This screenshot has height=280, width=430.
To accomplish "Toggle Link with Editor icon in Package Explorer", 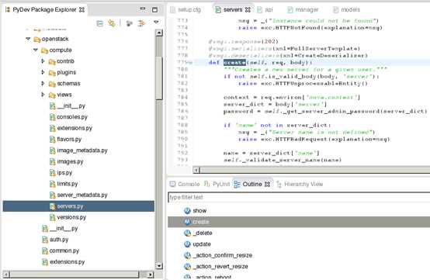I will click(x=112, y=23).
